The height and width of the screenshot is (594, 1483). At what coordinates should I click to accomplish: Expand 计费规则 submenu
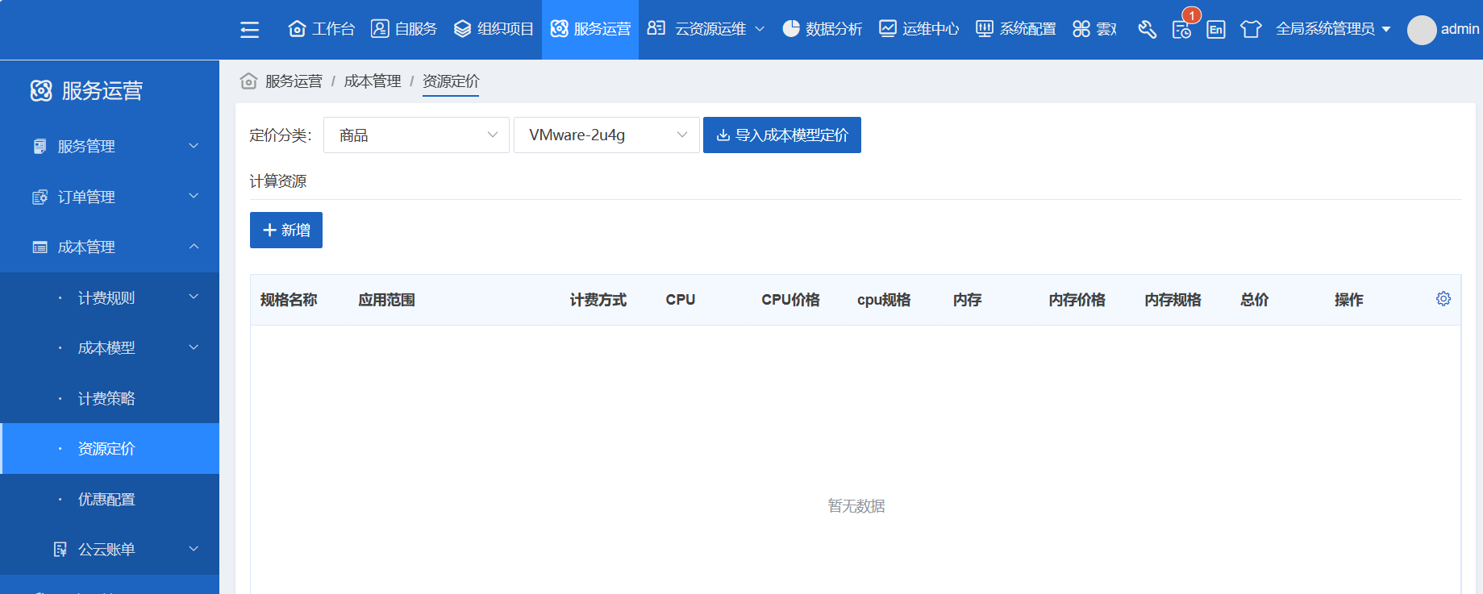(110, 297)
